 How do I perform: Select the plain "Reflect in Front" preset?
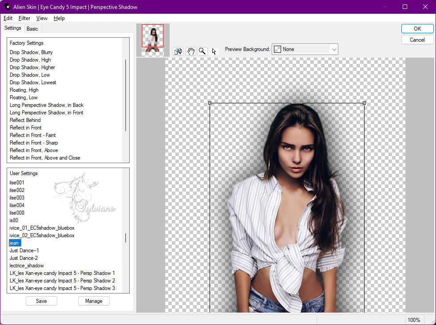click(x=26, y=128)
